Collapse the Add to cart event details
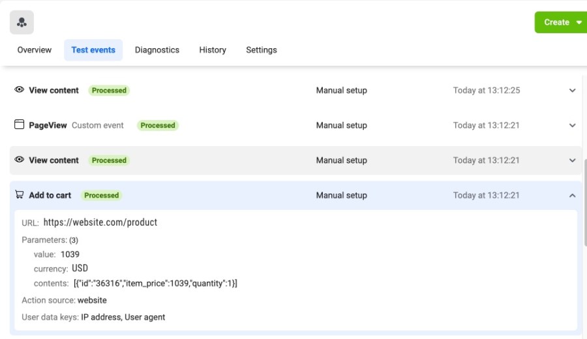This screenshot has width=587, height=339. click(572, 195)
